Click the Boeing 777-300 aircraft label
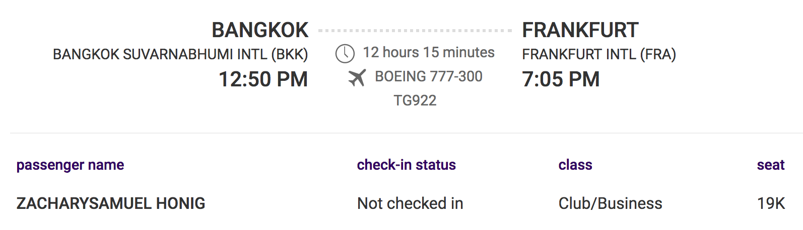This screenshot has width=803, height=230. click(x=428, y=76)
